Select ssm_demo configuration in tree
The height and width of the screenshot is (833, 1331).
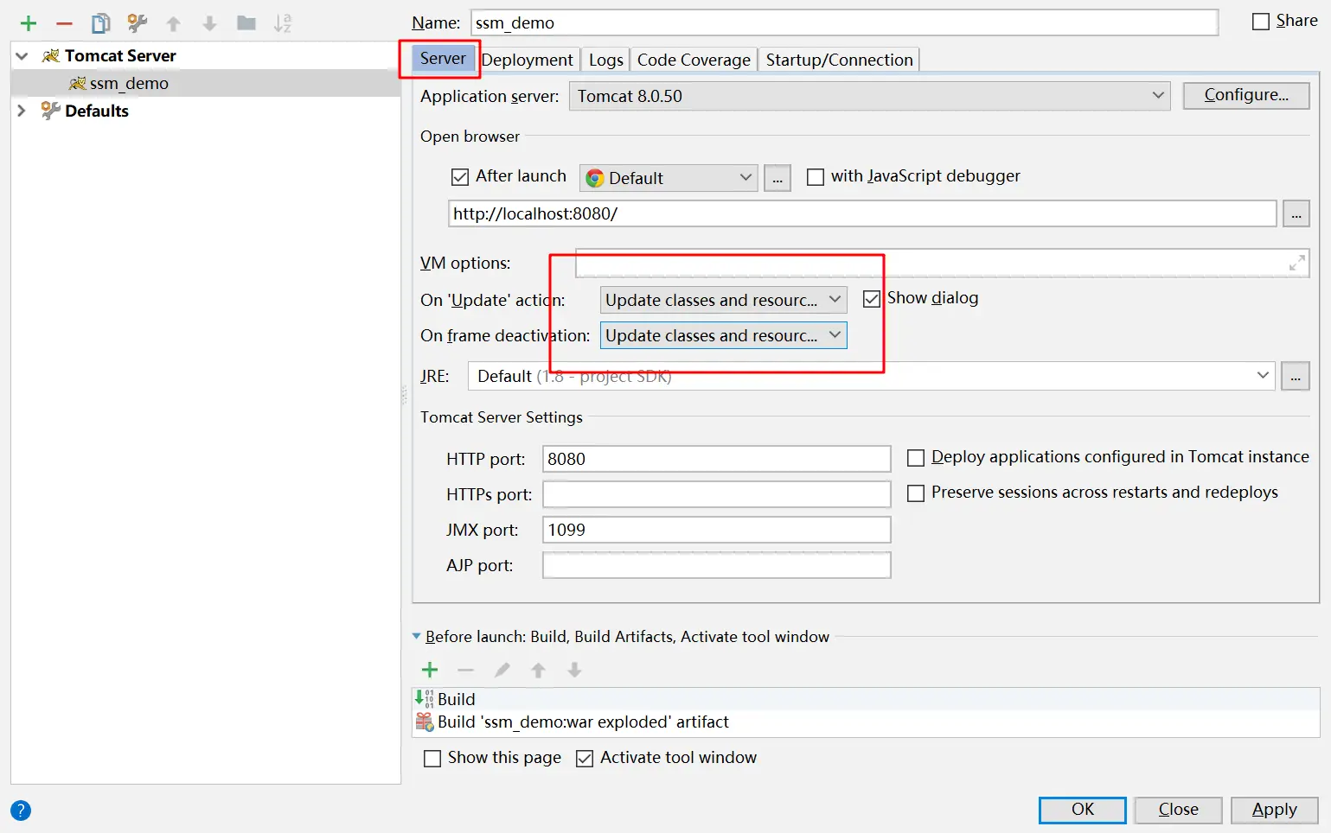click(x=206, y=83)
